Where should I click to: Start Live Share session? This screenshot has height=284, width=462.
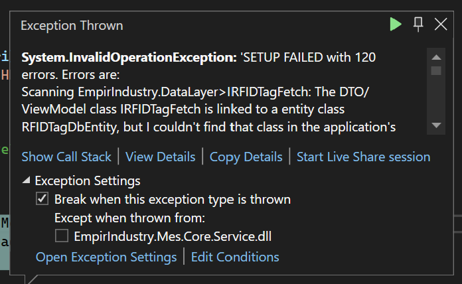(363, 157)
